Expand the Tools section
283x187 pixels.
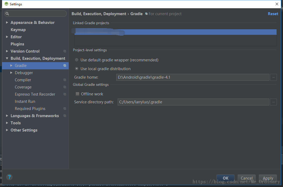tap(7, 123)
